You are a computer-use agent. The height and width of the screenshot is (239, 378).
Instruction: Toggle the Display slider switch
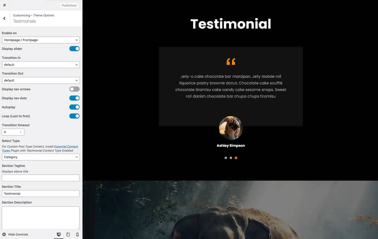tap(74, 49)
